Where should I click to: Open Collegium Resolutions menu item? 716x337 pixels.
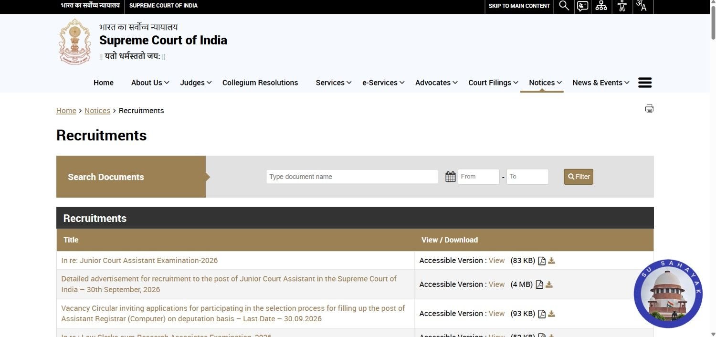(x=260, y=83)
